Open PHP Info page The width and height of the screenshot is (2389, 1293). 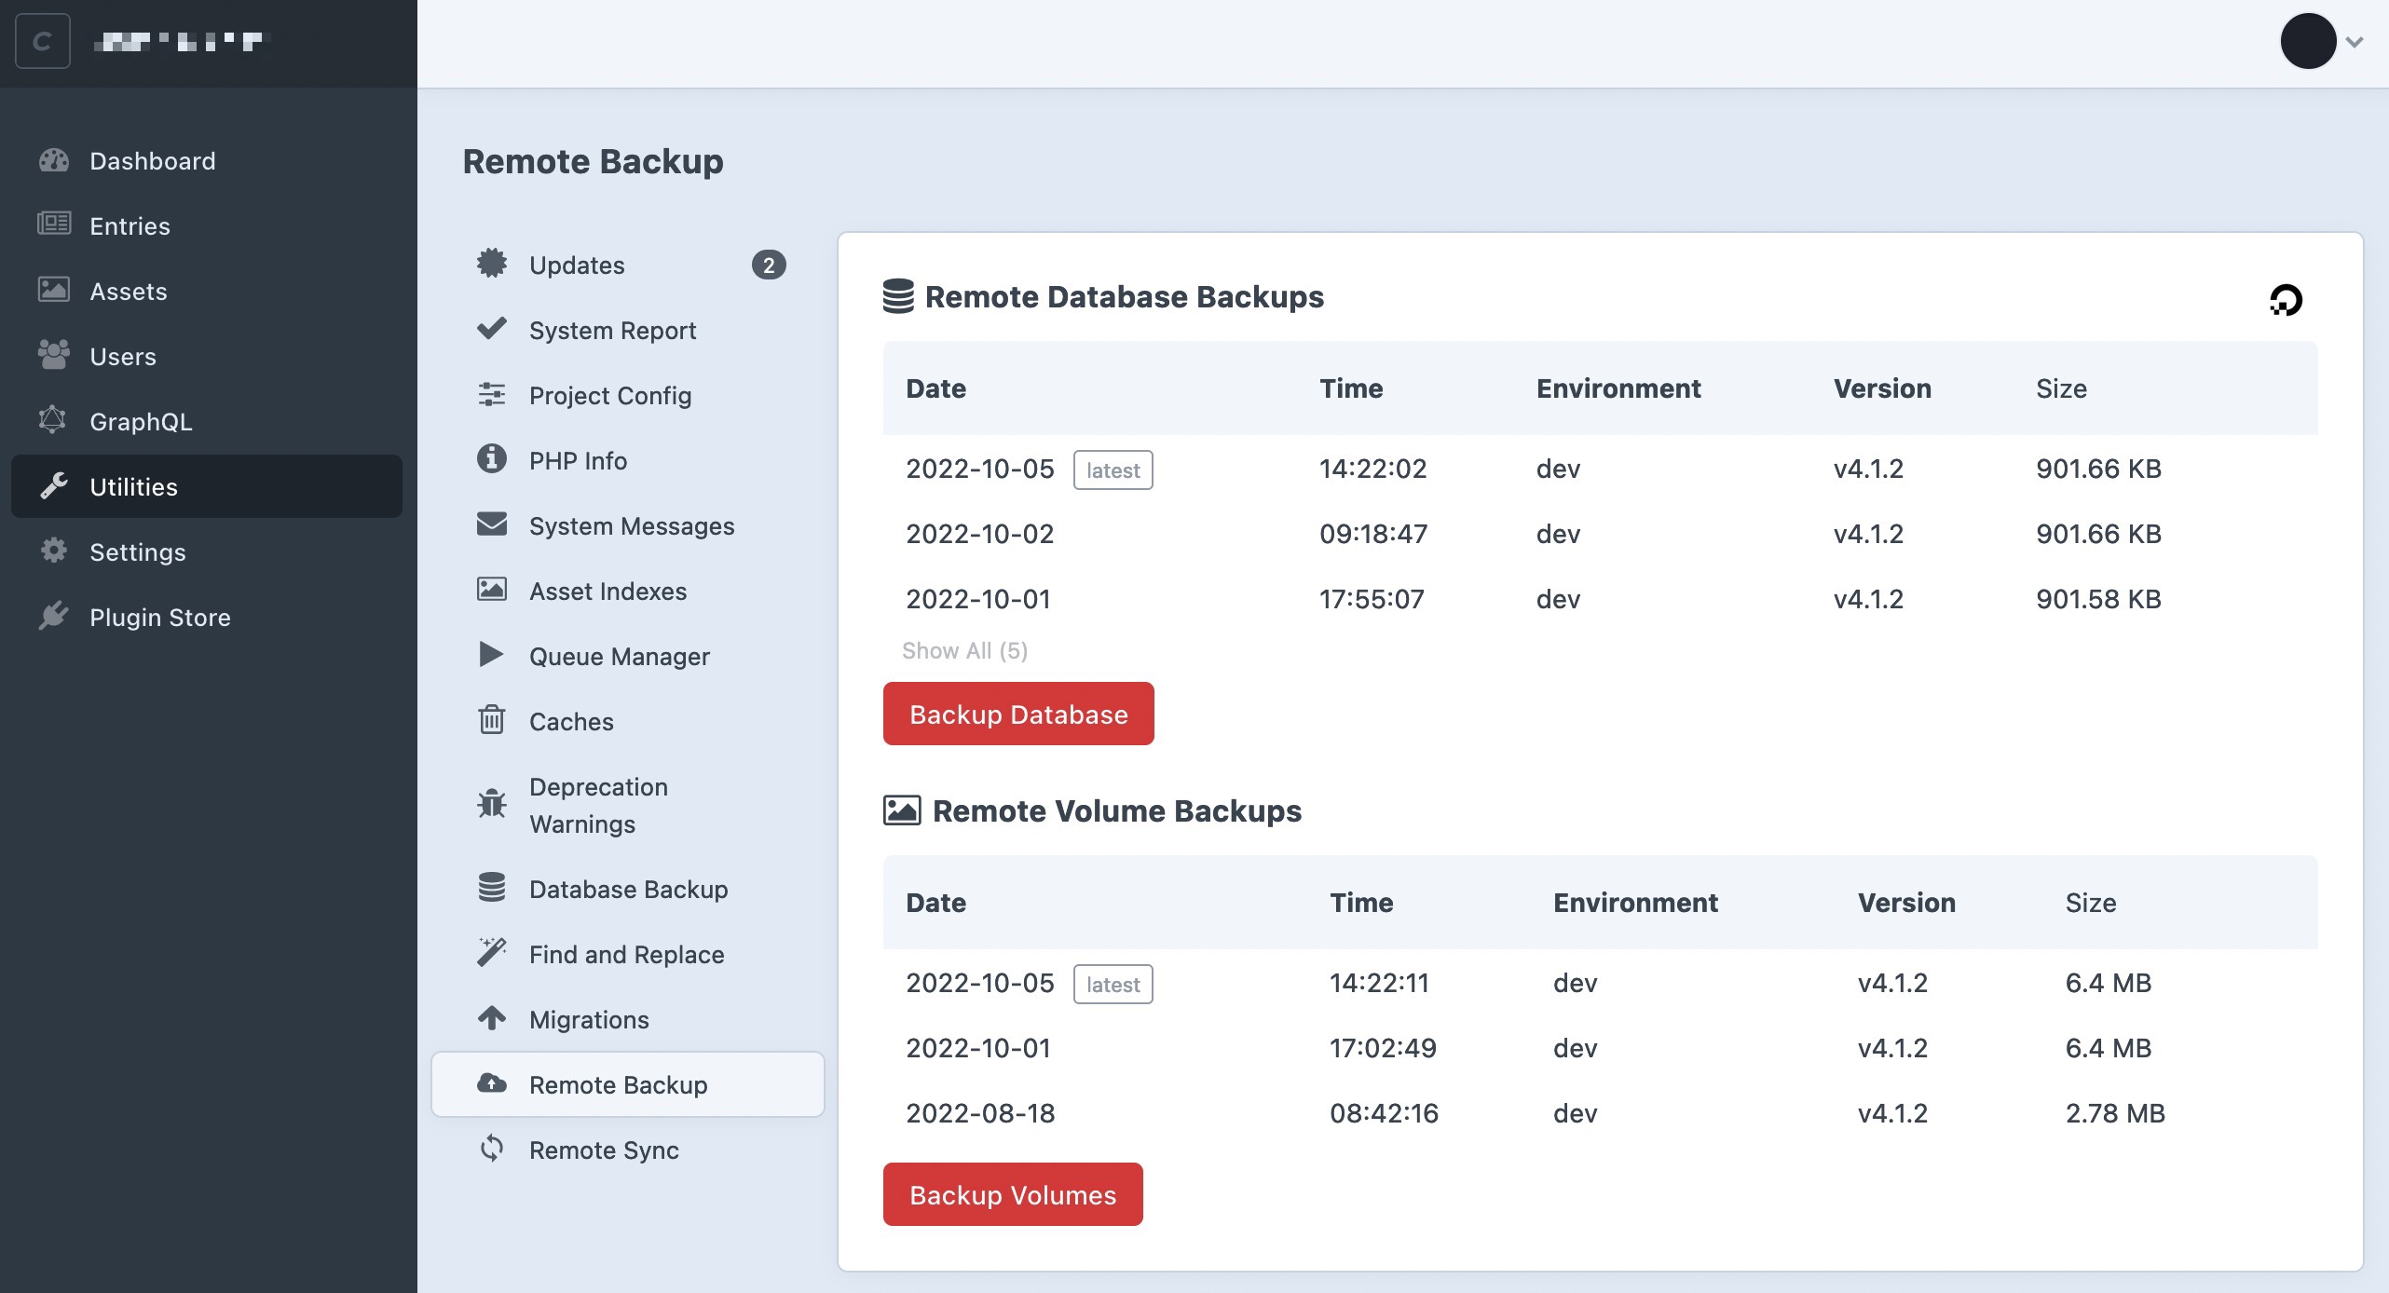(578, 458)
